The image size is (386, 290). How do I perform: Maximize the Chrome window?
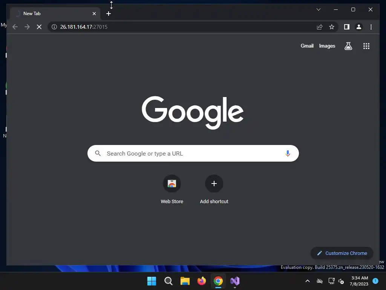[353, 9]
